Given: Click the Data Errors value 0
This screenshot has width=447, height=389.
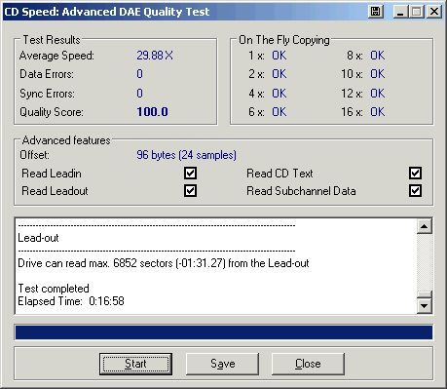Looking at the screenshot, I should [x=139, y=74].
